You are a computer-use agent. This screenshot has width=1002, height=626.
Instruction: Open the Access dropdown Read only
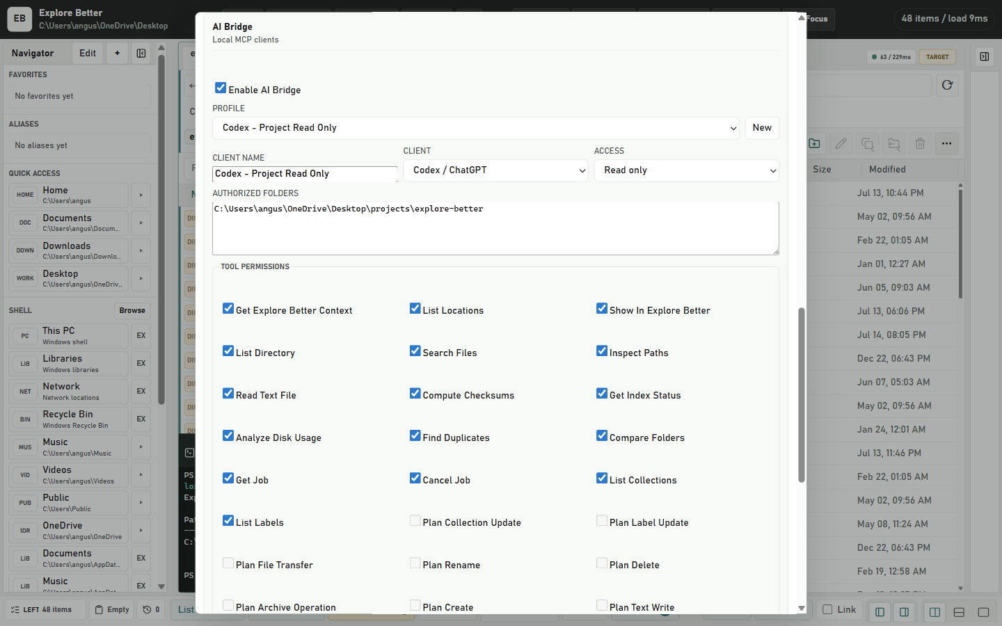687,170
